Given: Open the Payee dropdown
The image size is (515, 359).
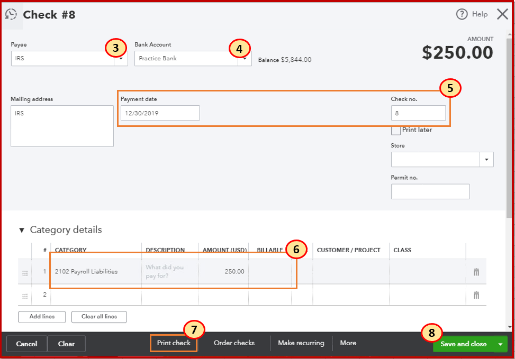Looking at the screenshot, I should (x=121, y=58).
